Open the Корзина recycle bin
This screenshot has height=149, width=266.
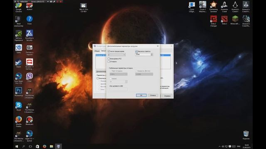pos(246,135)
